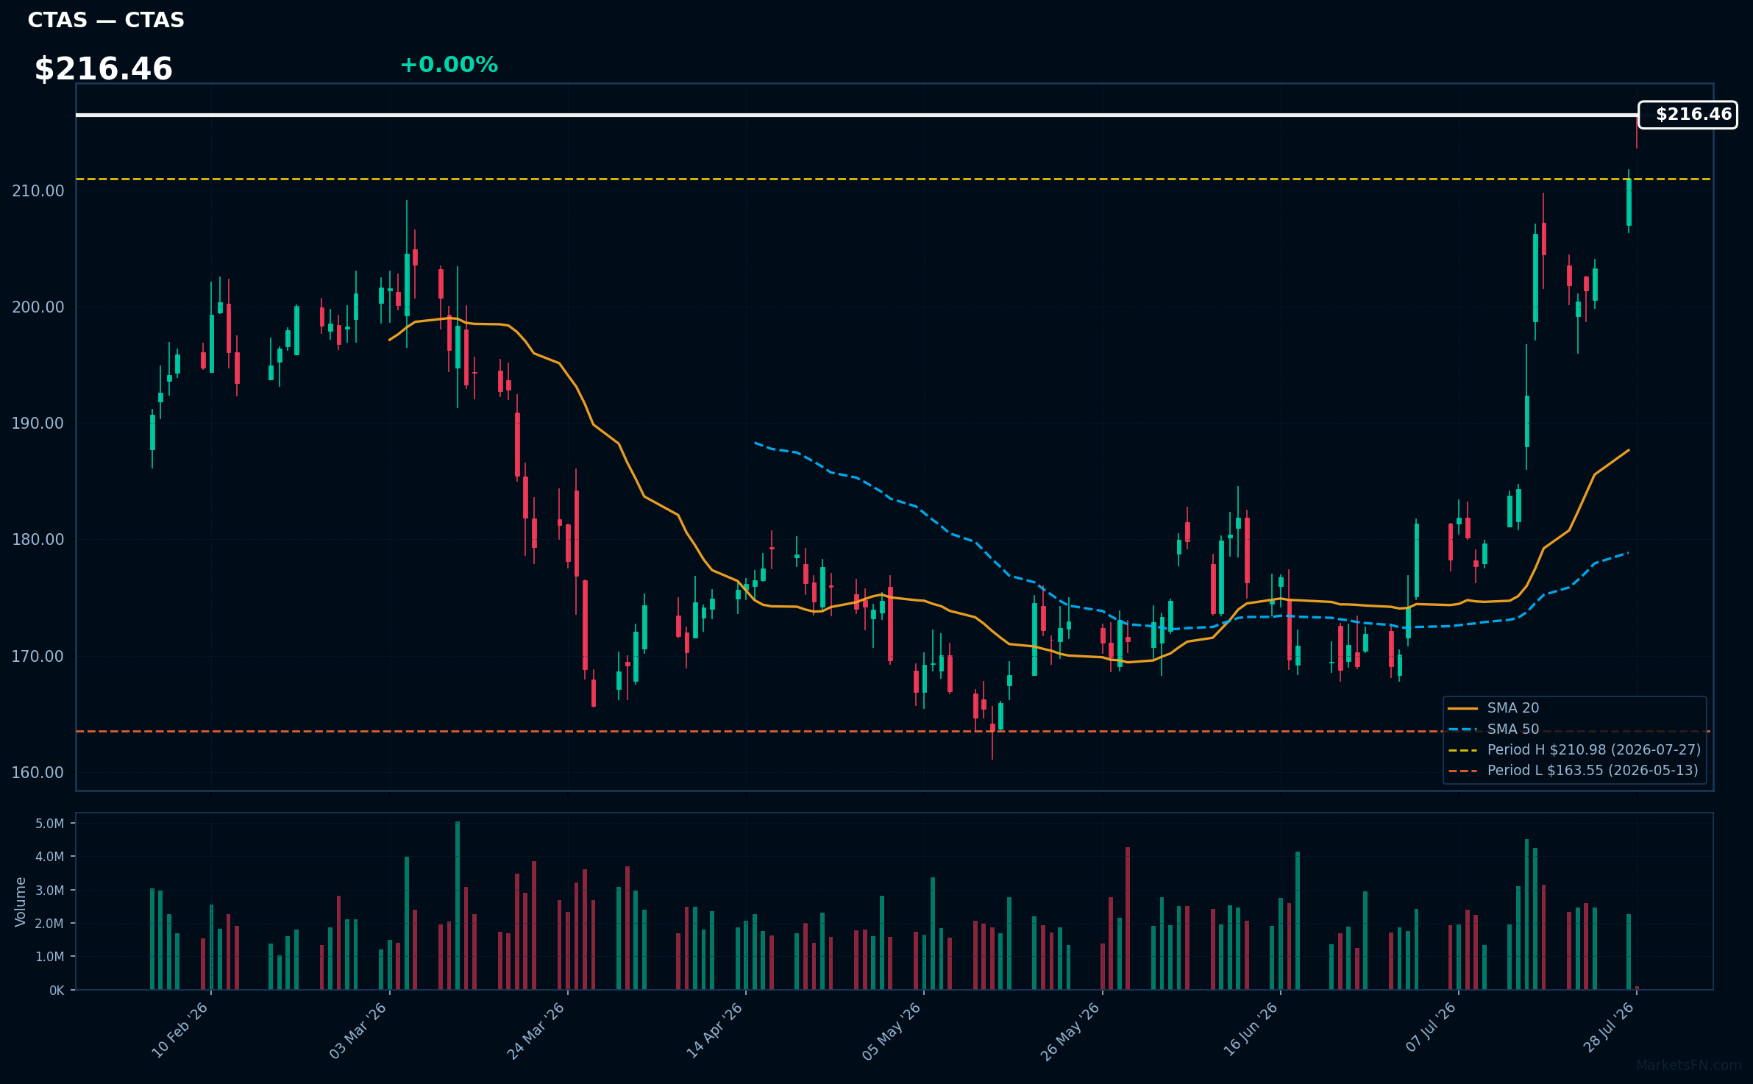Image resolution: width=1753 pixels, height=1084 pixels.
Task: Click the 03 Mar '26 date label
Action: [x=358, y=1030]
